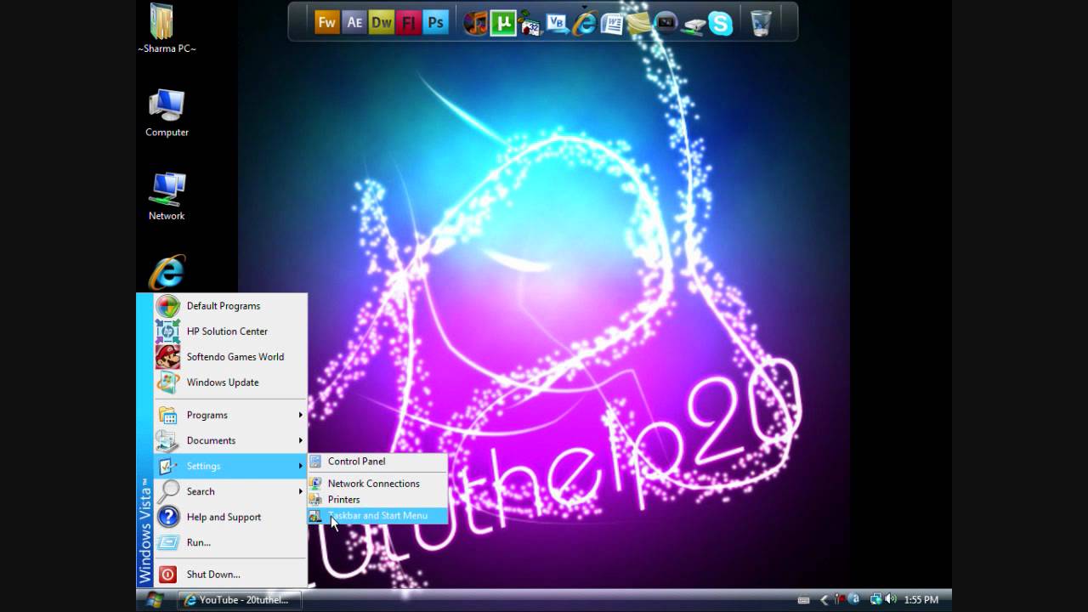Launch After Effects from the dock
Image resolution: width=1088 pixels, height=612 pixels.
[x=354, y=23]
